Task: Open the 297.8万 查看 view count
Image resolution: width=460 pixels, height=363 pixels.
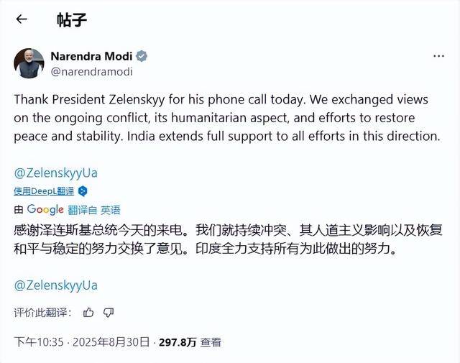Action: click(190, 342)
